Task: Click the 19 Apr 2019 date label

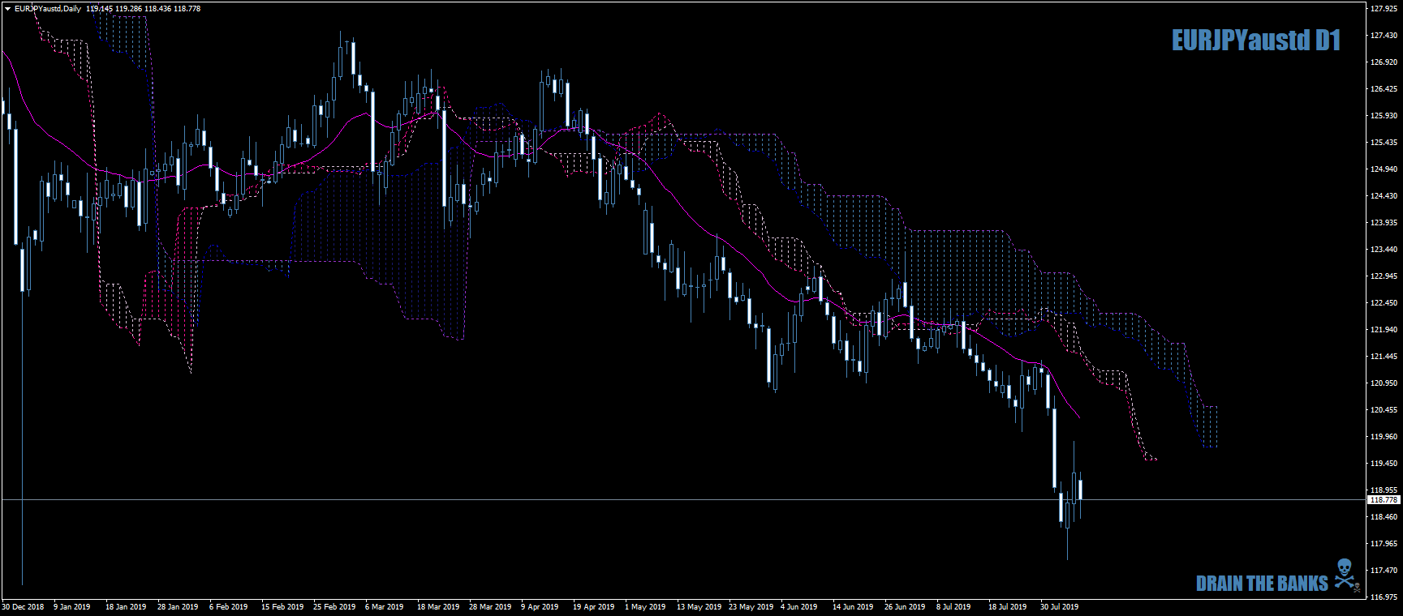Action: [x=594, y=607]
